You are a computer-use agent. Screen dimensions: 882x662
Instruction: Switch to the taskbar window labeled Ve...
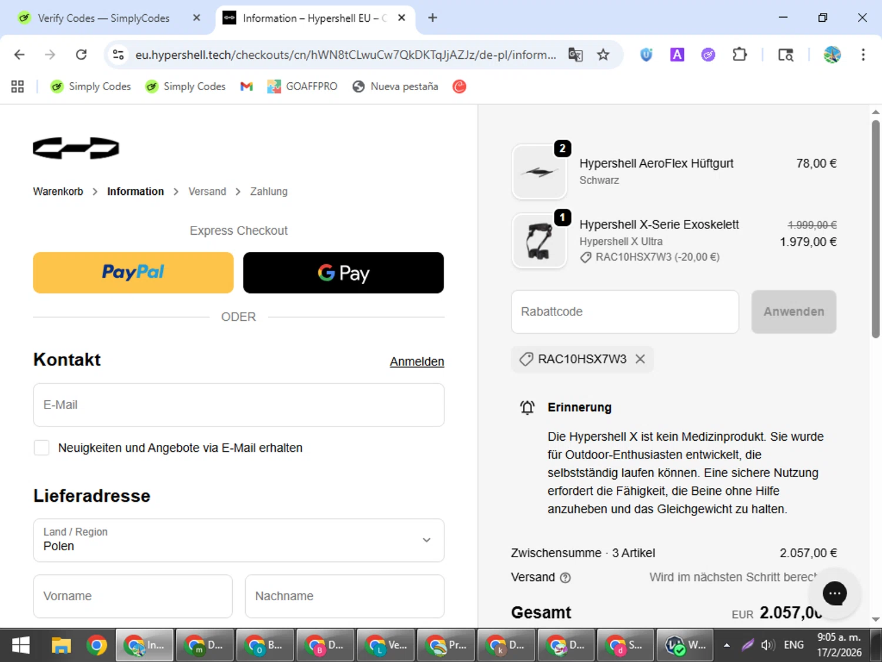[386, 646]
